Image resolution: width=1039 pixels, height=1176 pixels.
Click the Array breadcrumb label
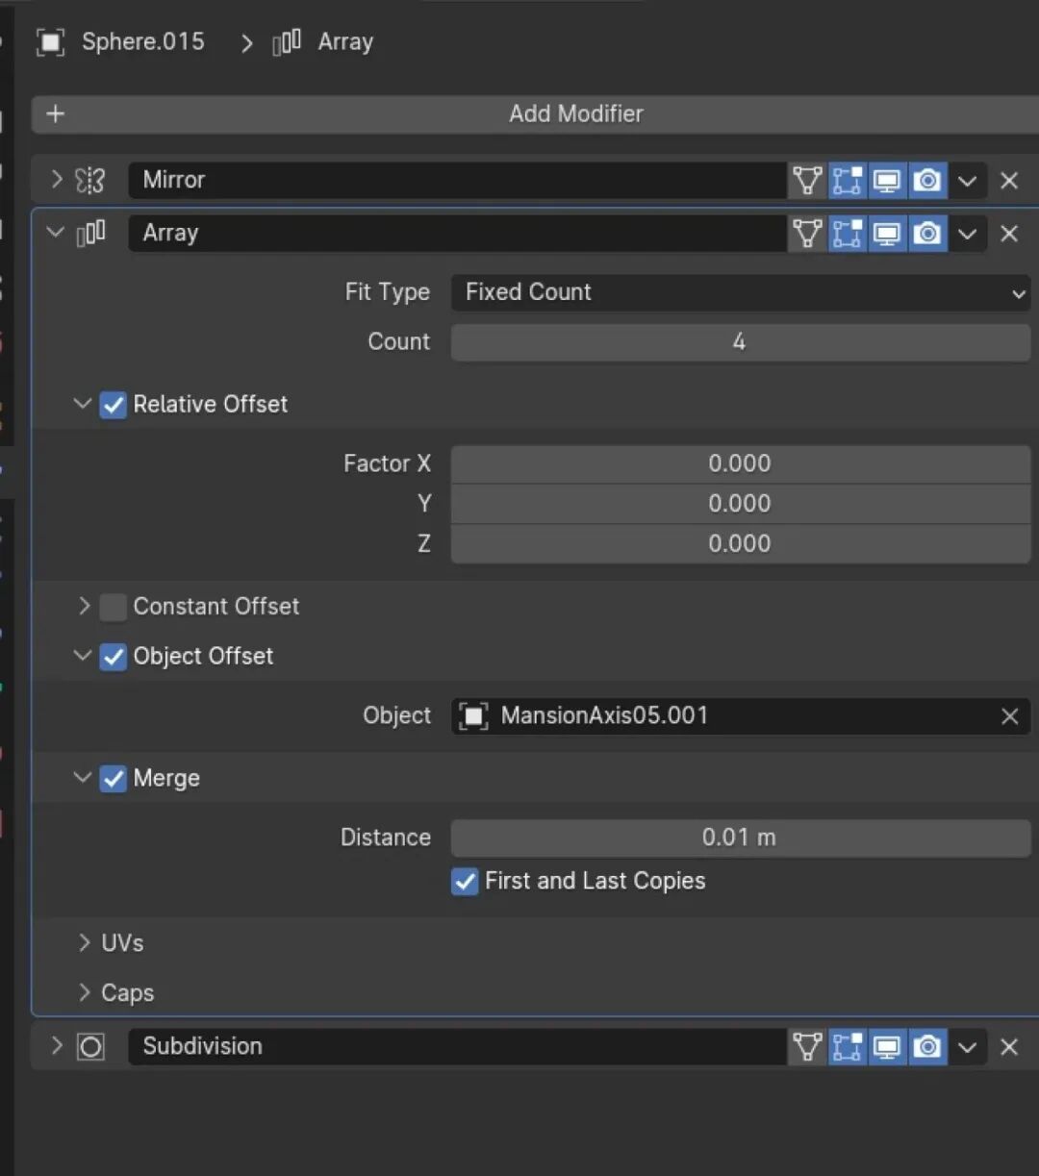(x=345, y=42)
